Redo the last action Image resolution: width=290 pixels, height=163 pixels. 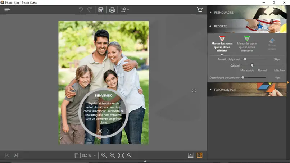90,10
